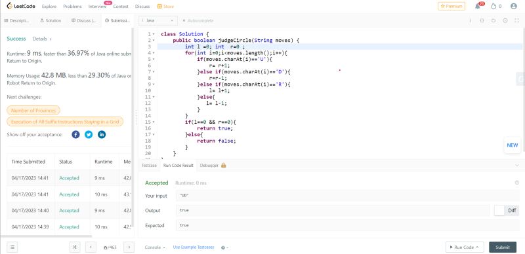Share acceptance on LinkedIn
Viewport: 525px width, 254px height.
pos(102,135)
